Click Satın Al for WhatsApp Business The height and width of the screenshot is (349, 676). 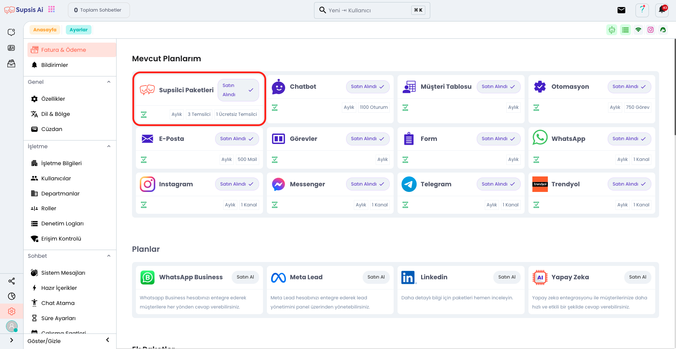(245, 277)
